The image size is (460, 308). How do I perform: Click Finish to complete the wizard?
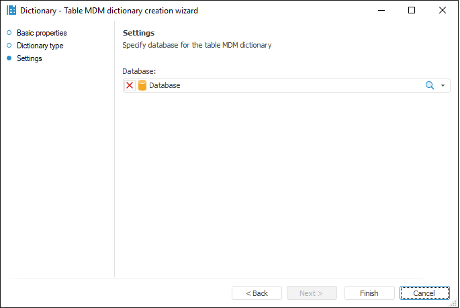[x=369, y=293]
